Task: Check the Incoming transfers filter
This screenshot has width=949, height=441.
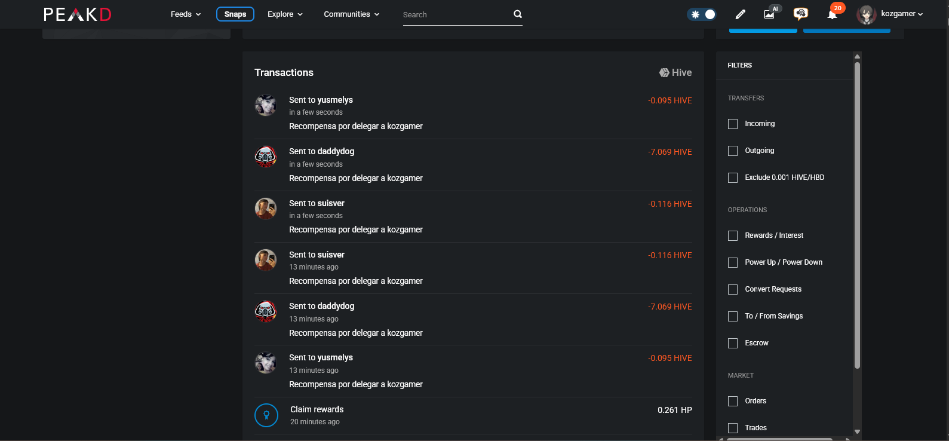Action: [733, 124]
